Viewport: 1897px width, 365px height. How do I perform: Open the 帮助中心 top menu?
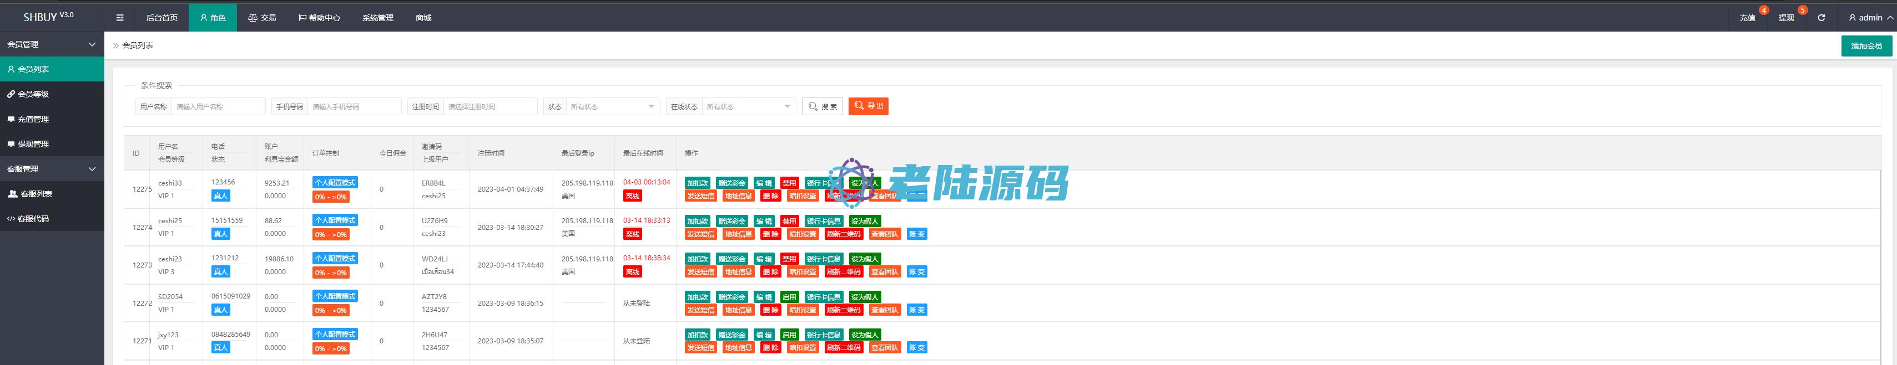(319, 18)
